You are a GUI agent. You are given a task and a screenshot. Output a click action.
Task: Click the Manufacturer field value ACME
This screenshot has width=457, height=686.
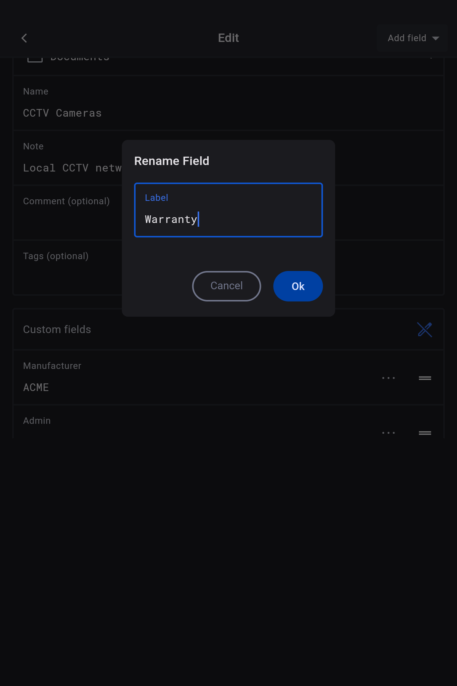(36, 388)
